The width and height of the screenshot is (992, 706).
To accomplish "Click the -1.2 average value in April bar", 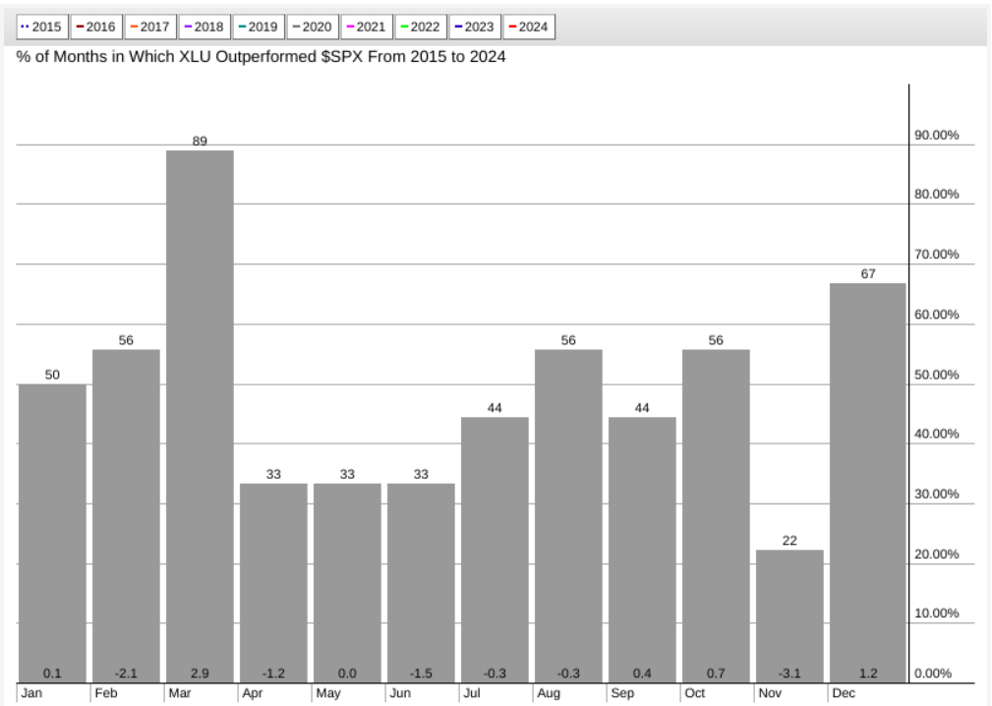I will [273, 674].
